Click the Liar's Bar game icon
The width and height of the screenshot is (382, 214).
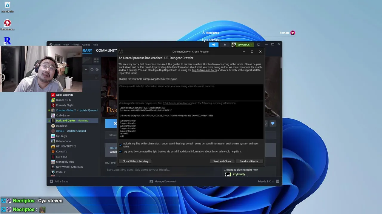(x=53, y=157)
